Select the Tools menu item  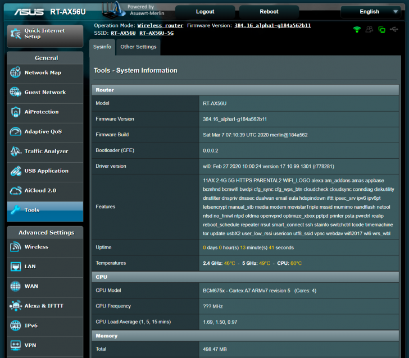pyautogui.click(x=45, y=212)
